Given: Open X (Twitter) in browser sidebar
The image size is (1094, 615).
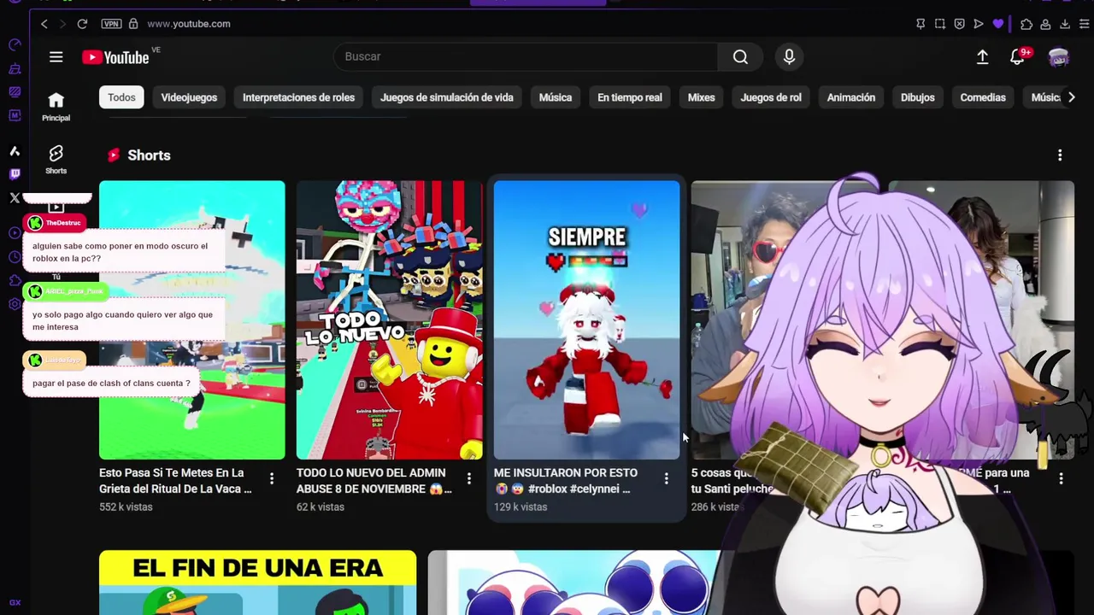Looking at the screenshot, I should (x=15, y=198).
